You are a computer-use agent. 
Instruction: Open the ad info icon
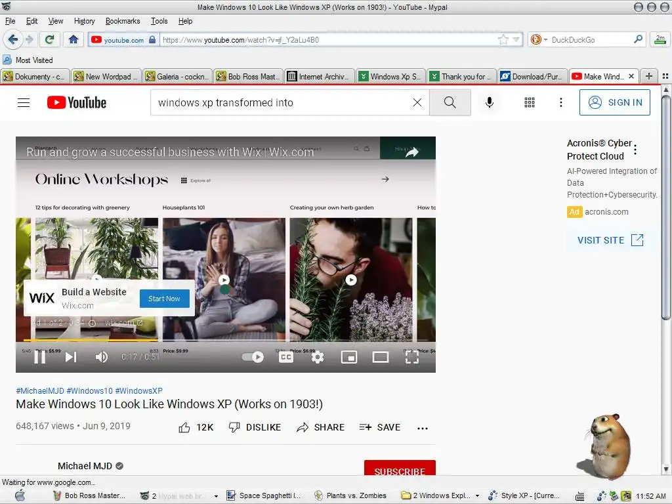[92, 323]
